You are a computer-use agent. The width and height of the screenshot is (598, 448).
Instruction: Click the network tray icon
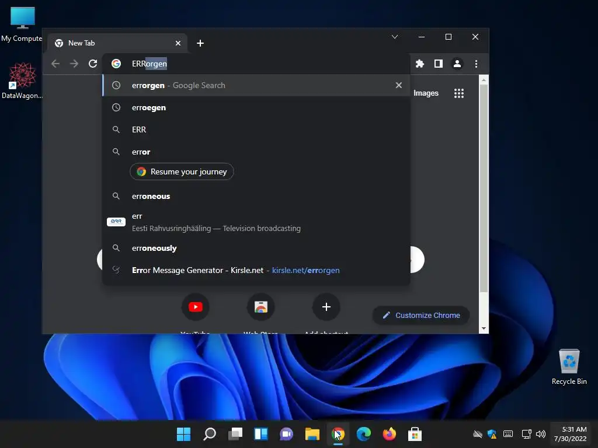[x=526, y=434]
